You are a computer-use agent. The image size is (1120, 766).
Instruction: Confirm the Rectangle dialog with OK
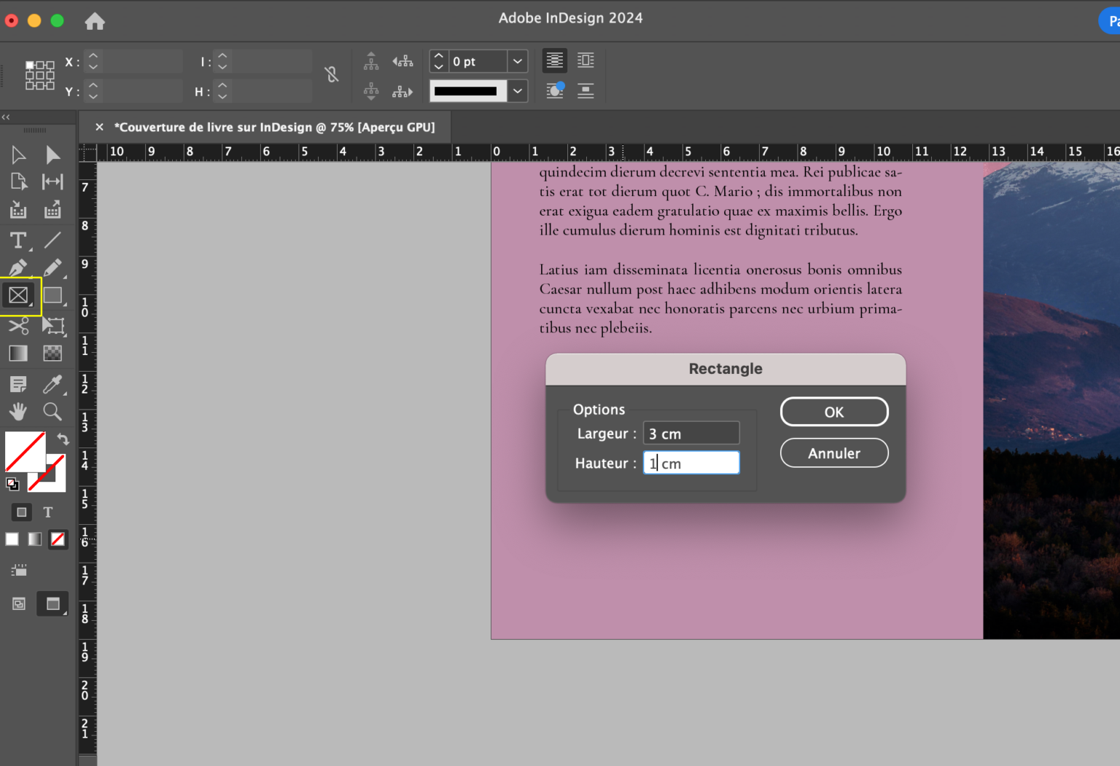[834, 412]
